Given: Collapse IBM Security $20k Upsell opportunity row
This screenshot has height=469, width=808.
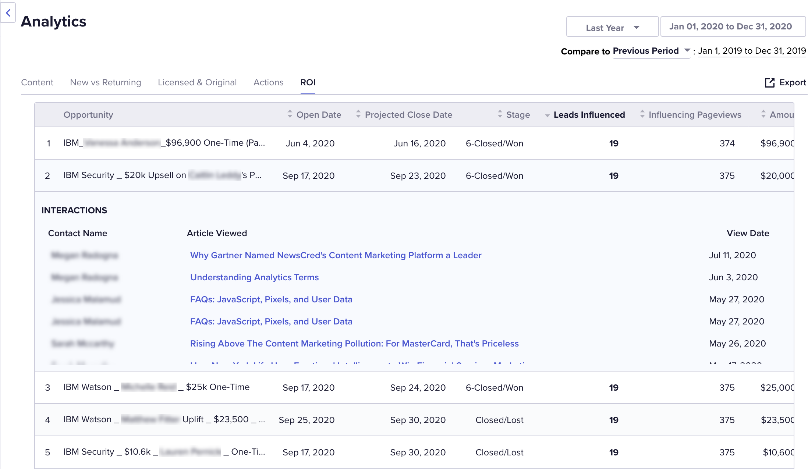Looking at the screenshot, I should (414, 175).
